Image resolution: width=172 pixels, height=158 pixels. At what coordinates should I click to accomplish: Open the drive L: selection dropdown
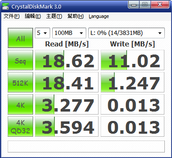coord(127,33)
